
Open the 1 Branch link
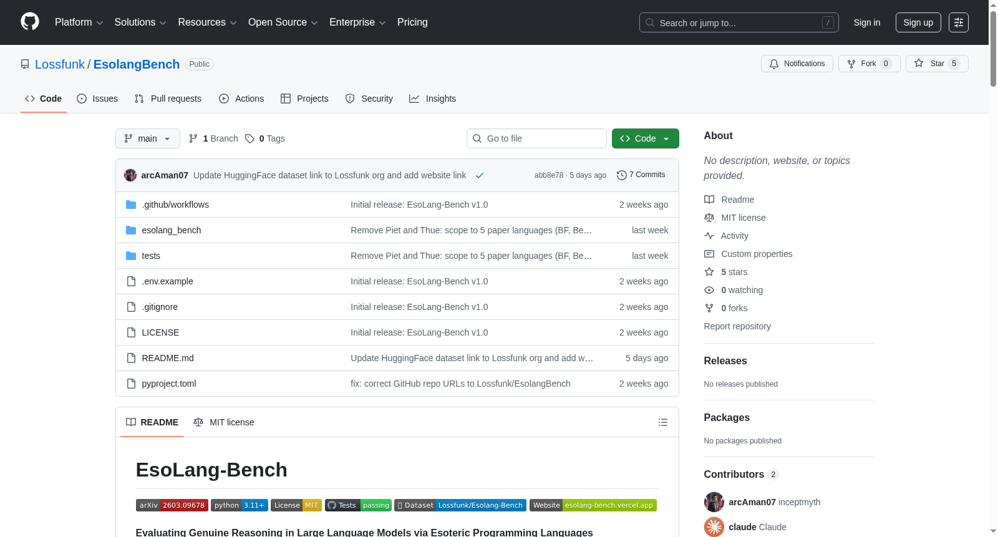click(x=213, y=138)
